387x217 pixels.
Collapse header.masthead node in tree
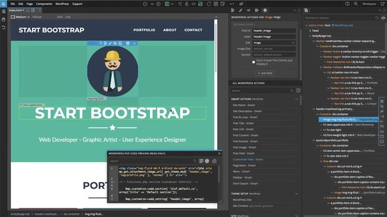click(314, 109)
